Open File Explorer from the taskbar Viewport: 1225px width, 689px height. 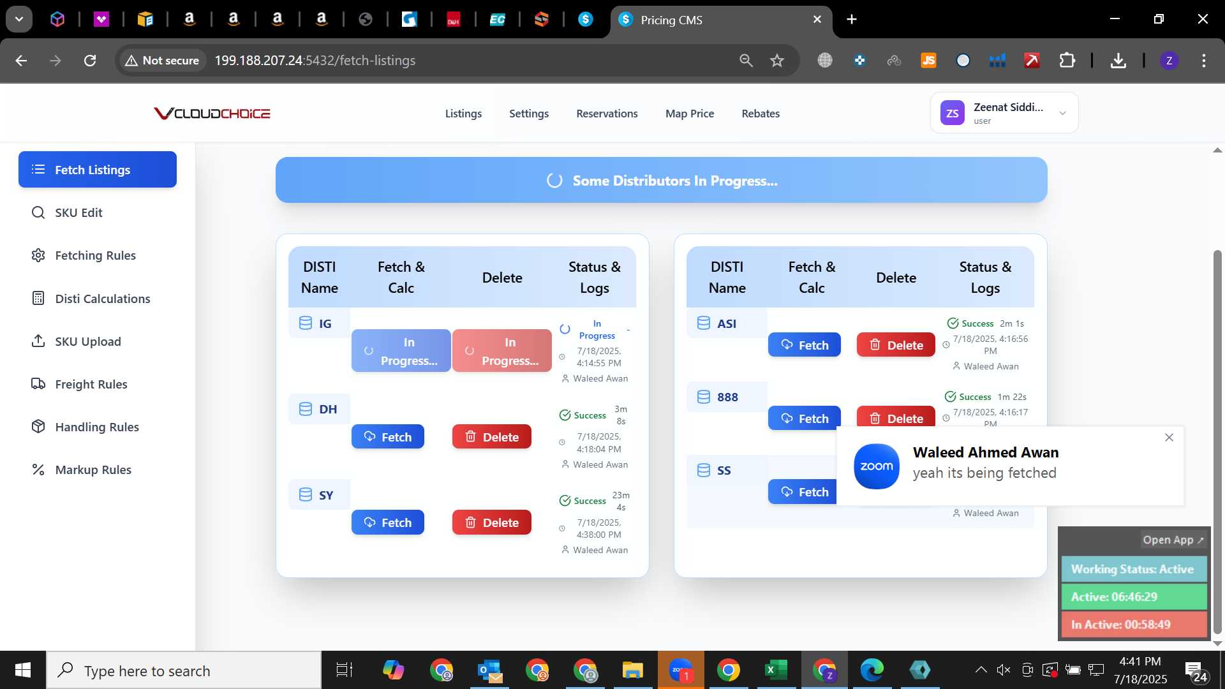click(632, 670)
